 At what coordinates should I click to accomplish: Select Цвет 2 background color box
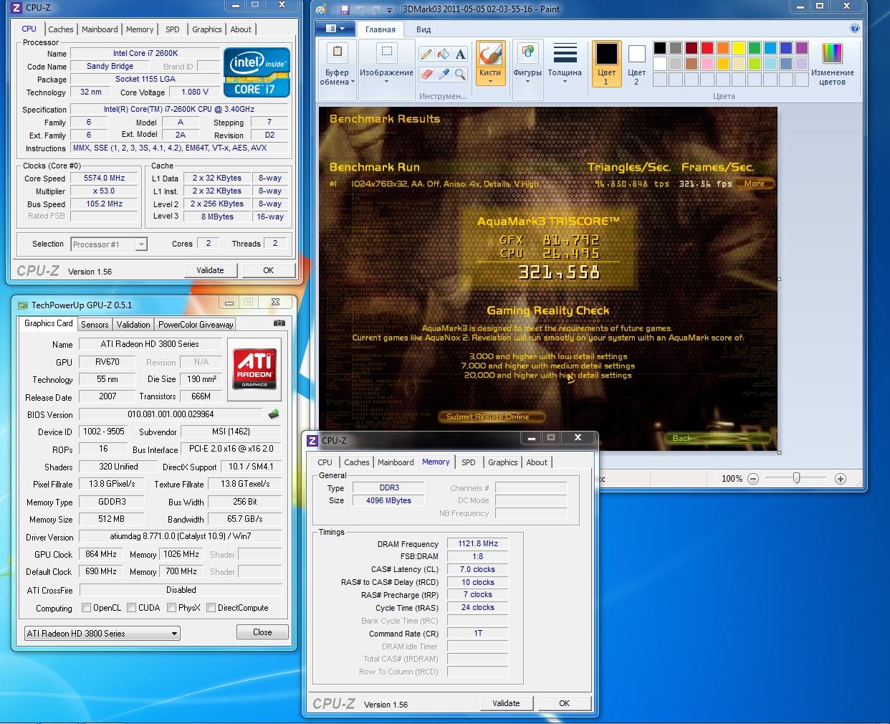click(x=636, y=64)
